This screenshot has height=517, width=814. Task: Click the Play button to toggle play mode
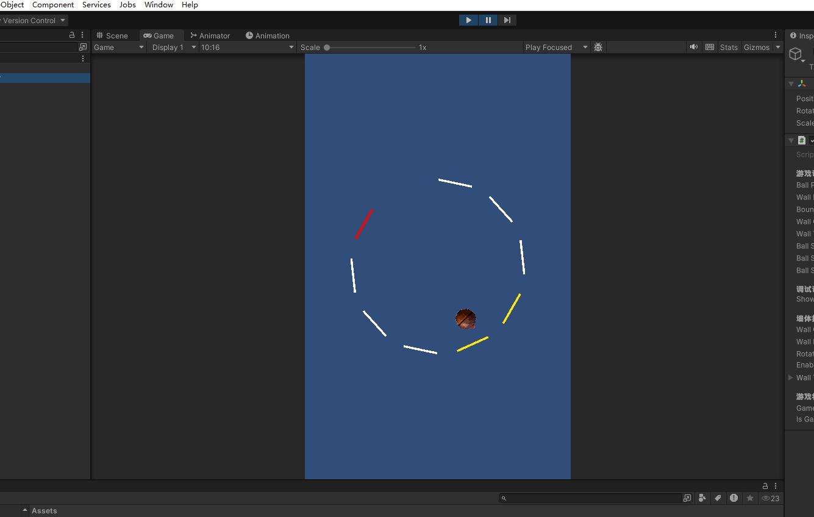coord(468,20)
